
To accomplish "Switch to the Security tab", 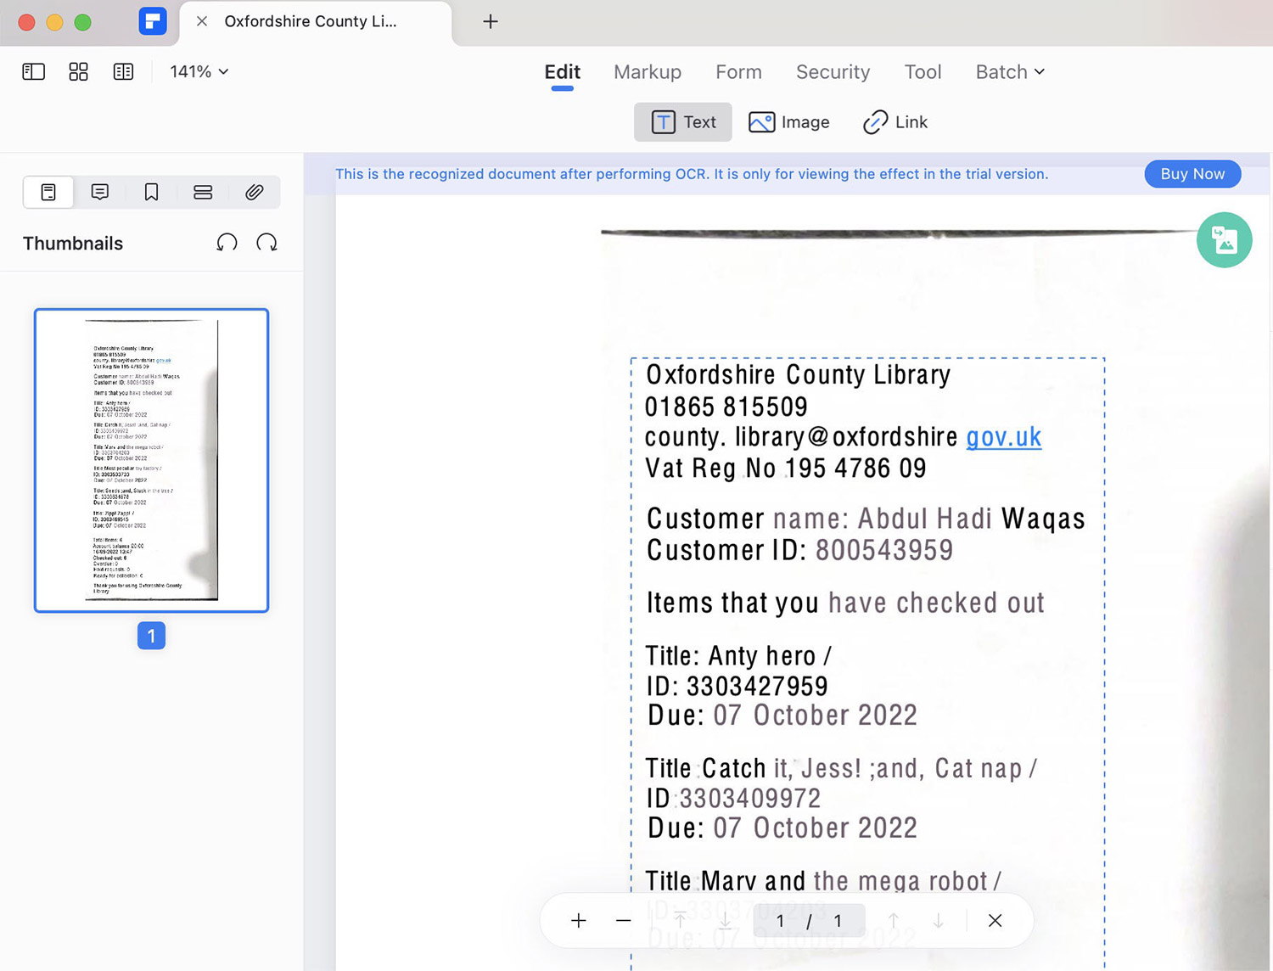I will (x=833, y=72).
